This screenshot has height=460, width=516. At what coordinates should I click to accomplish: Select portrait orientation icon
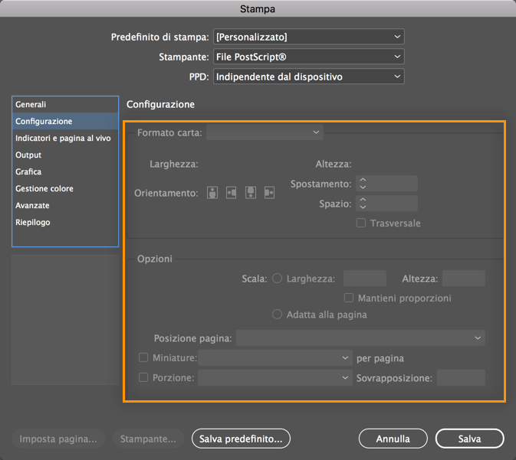click(x=212, y=193)
